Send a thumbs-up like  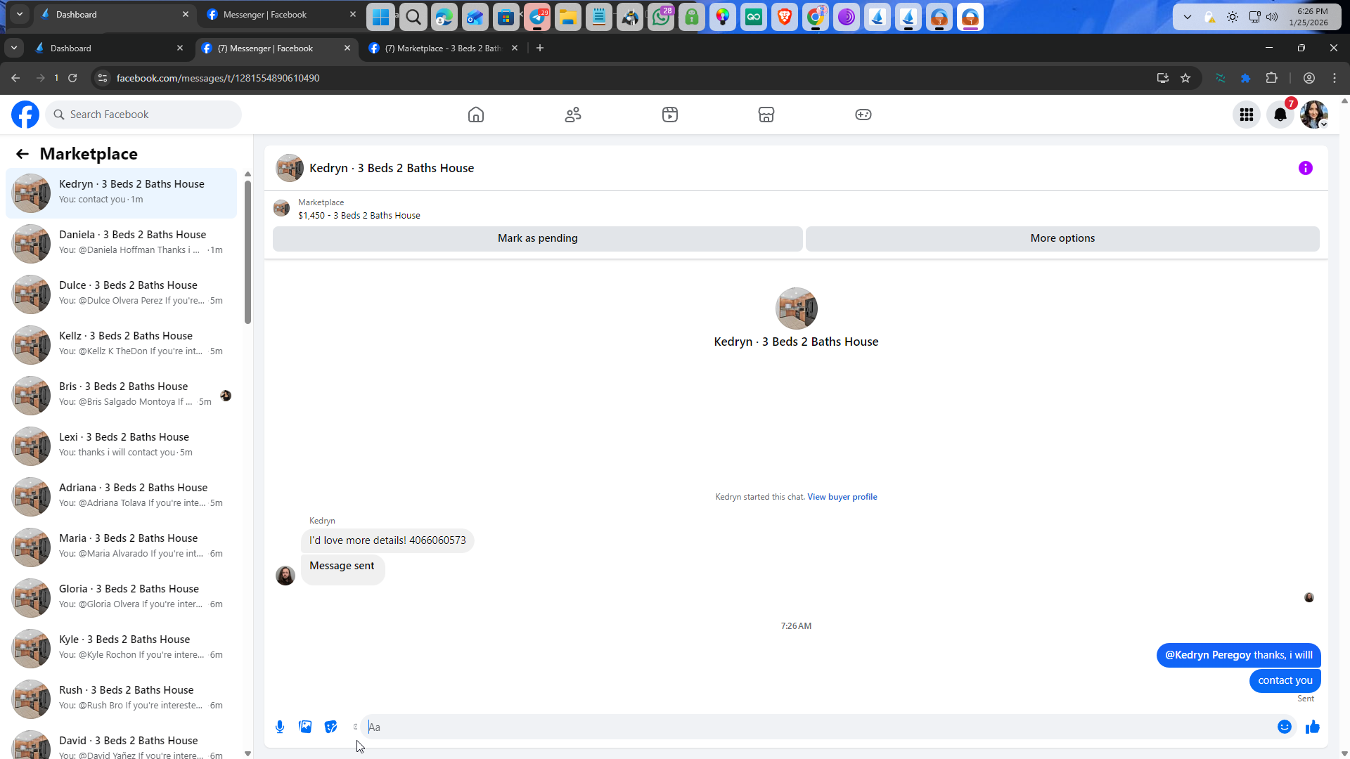pos(1313,727)
